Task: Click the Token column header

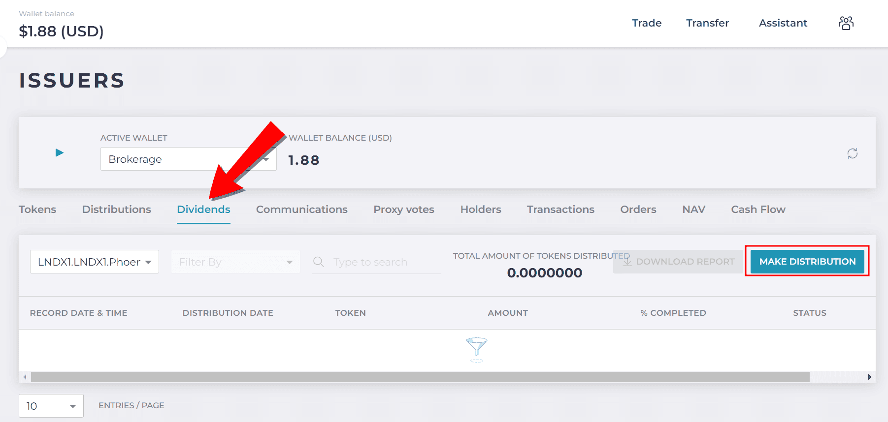Action: (351, 313)
